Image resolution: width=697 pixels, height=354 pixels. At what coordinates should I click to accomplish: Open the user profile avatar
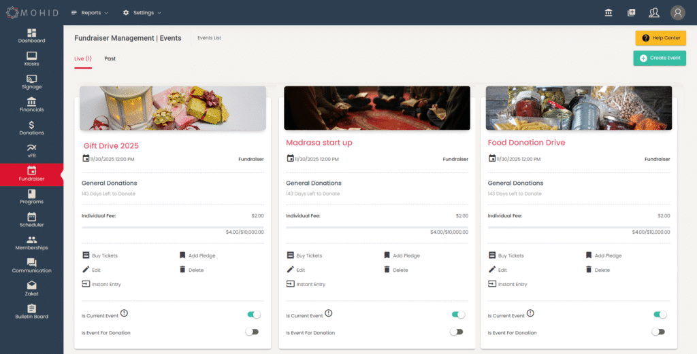(x=677, y=12)
